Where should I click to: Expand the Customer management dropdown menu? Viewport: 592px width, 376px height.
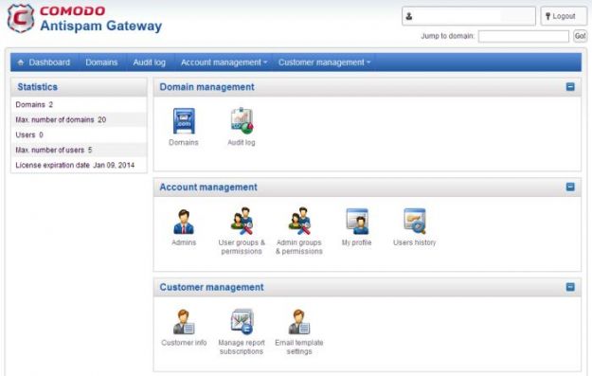[324, 63]
